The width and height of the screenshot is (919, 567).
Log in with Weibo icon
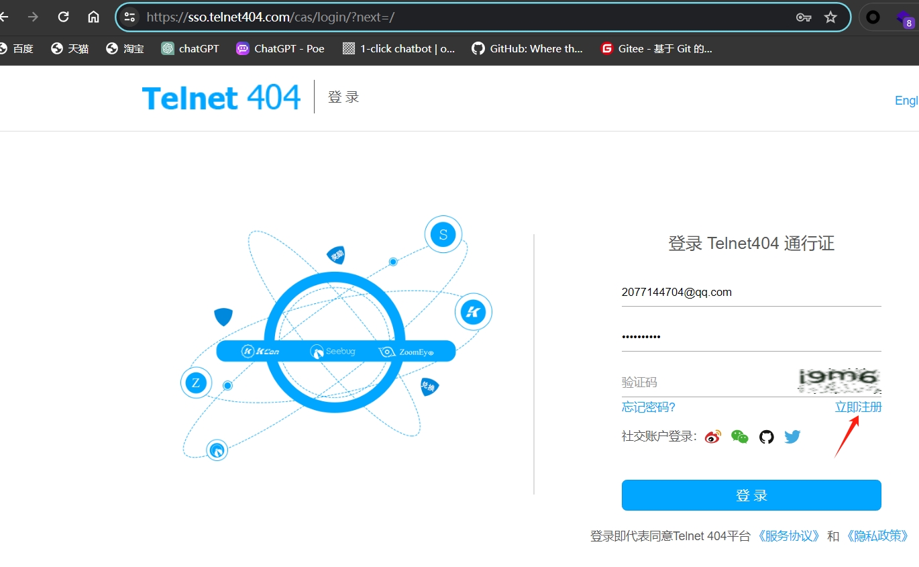(x=712, y=437)
